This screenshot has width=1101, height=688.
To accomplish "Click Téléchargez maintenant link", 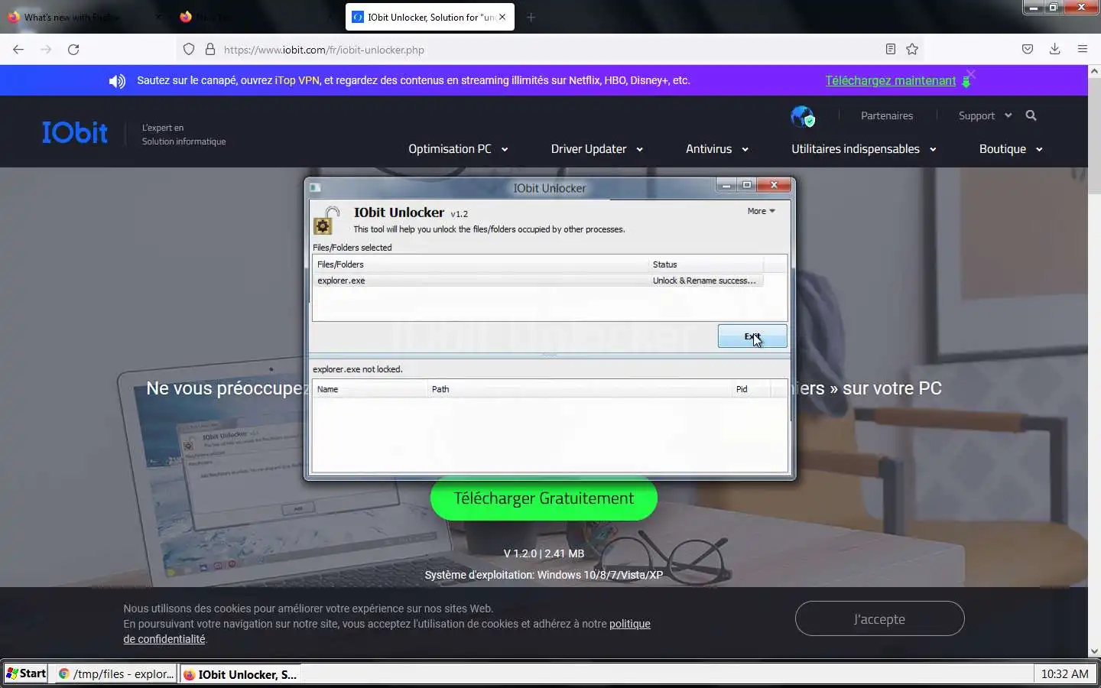I will [890, 81].
